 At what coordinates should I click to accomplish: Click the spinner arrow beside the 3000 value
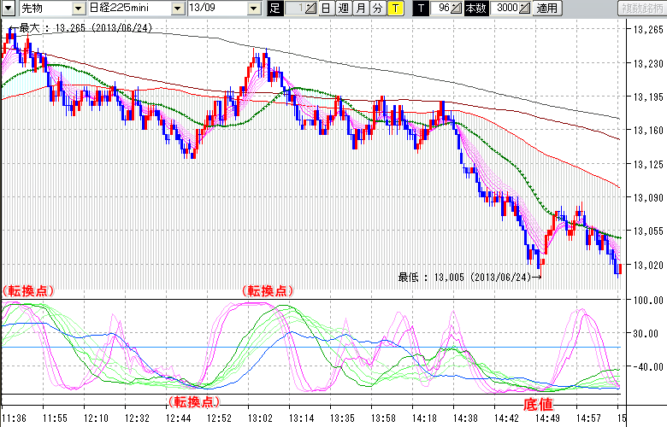click(524, 9)
